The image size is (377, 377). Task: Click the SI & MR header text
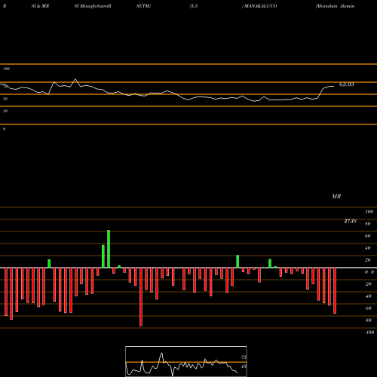[40, 6]
